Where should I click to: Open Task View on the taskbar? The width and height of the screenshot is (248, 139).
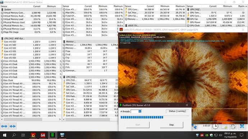tap(23, 135)
